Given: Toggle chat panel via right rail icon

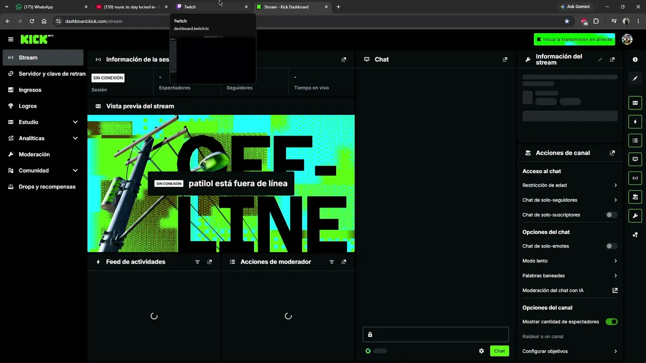Looking at the screenshot, I should [635, 159].
